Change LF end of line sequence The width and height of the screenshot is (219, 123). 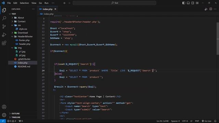click(191, 121)
